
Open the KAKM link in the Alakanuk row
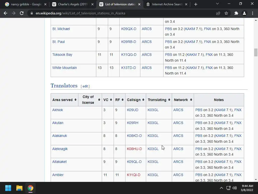coord(220,136)
